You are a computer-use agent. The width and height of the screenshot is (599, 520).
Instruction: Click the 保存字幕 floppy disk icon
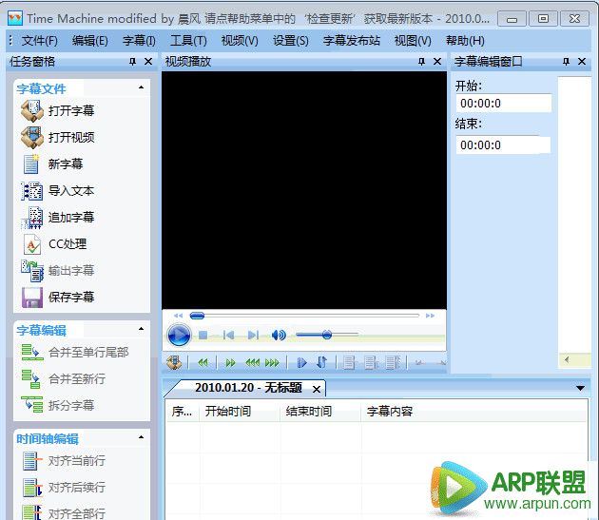[x=32, y=298]
